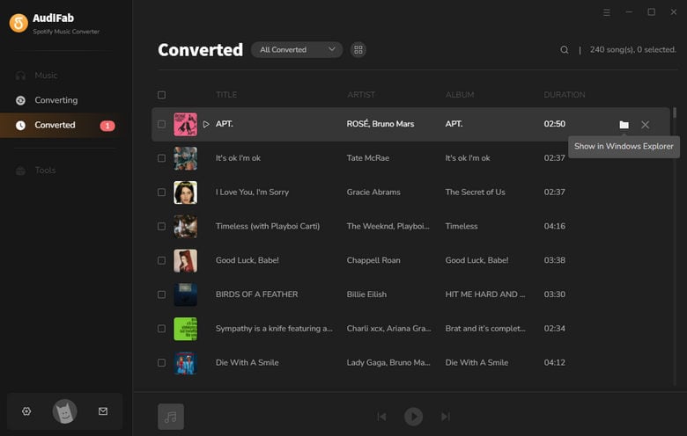Sort by TITLE column header
This screenshot has height=436, width=687.
(x=226, y=95)
